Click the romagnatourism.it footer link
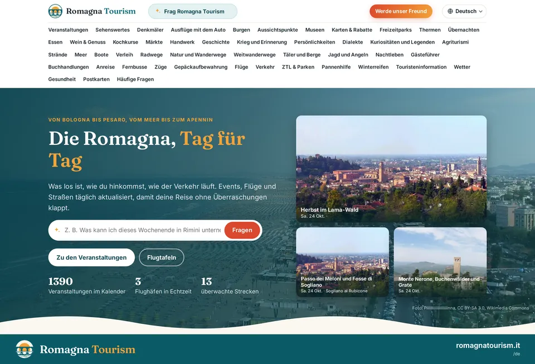This screenshot has width=535, height=364. [488, 346]
